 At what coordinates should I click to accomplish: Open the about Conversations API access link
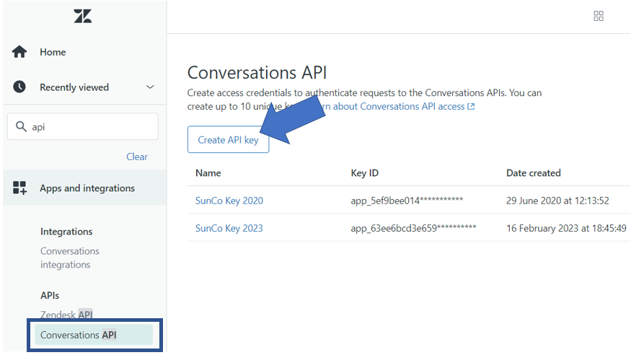click(398, 106)
